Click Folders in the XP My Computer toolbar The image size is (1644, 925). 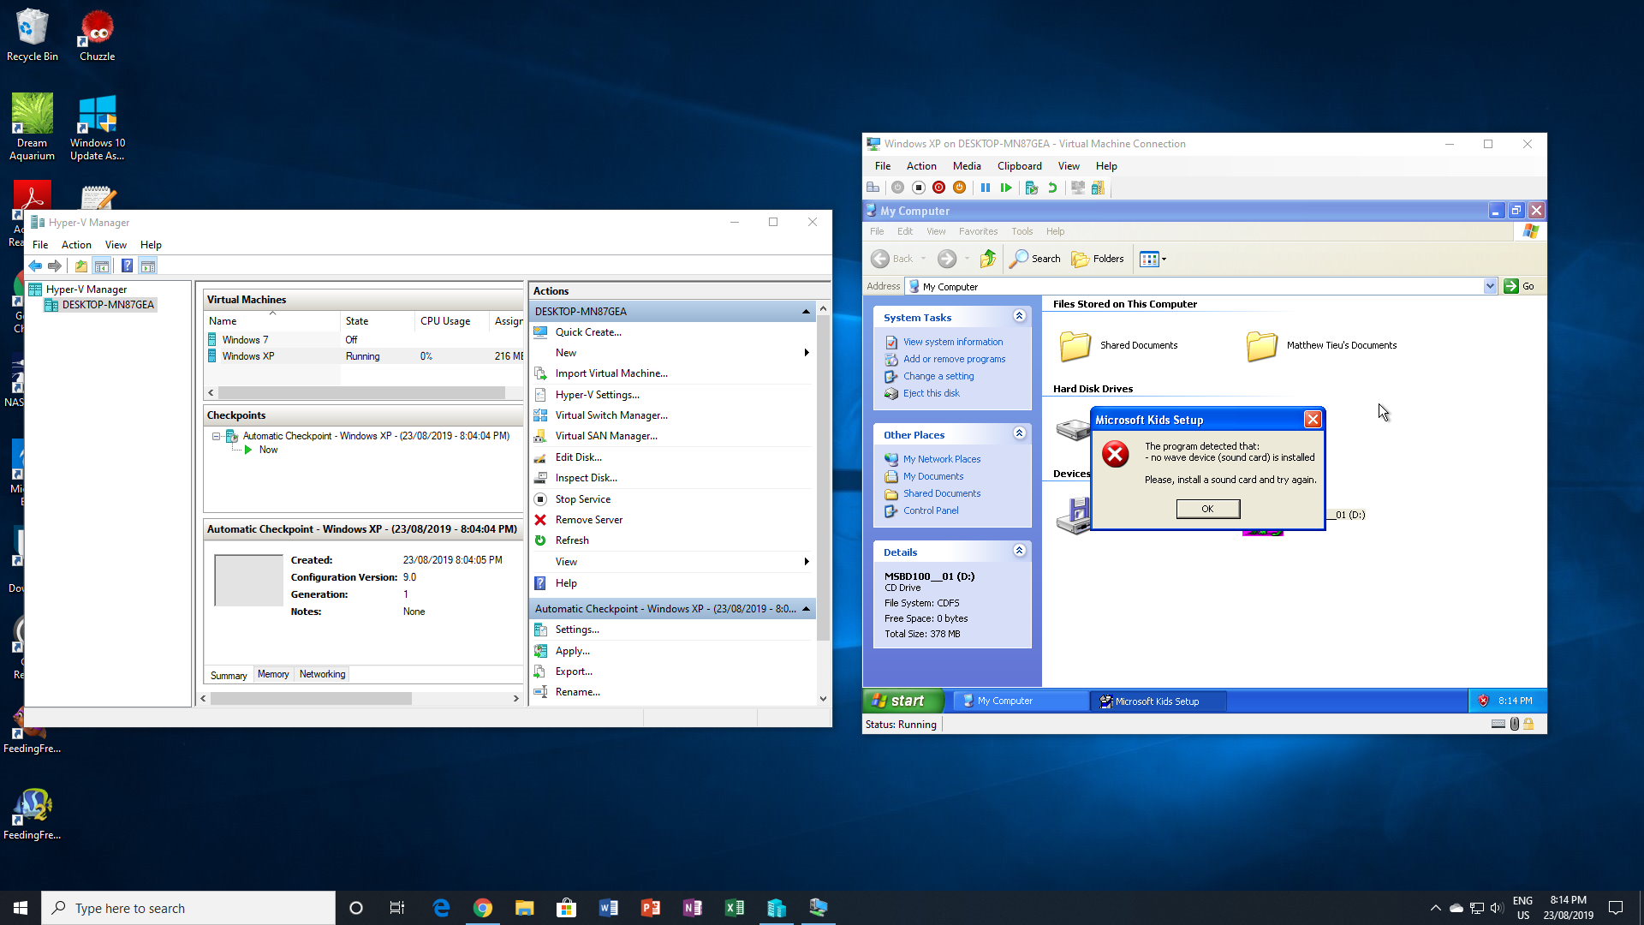1098,259
